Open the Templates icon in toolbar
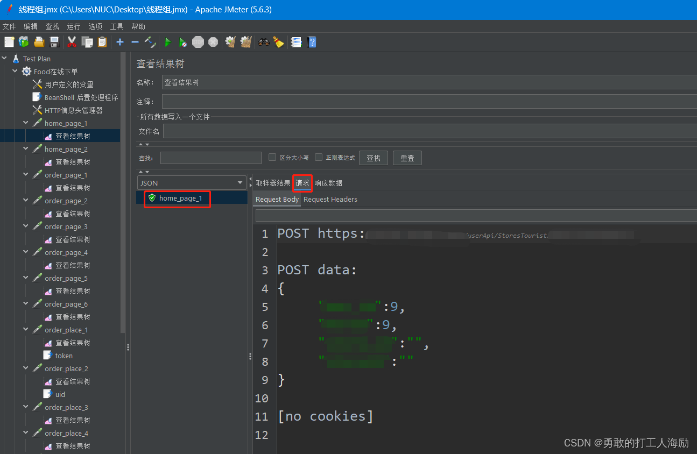This screenshot has height=454, width=697. click(24, 42)
